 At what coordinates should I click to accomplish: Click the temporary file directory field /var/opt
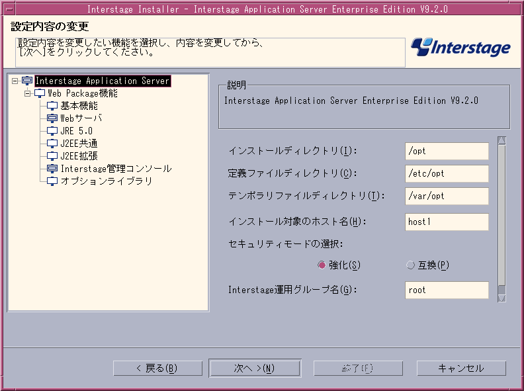[447, 196]
